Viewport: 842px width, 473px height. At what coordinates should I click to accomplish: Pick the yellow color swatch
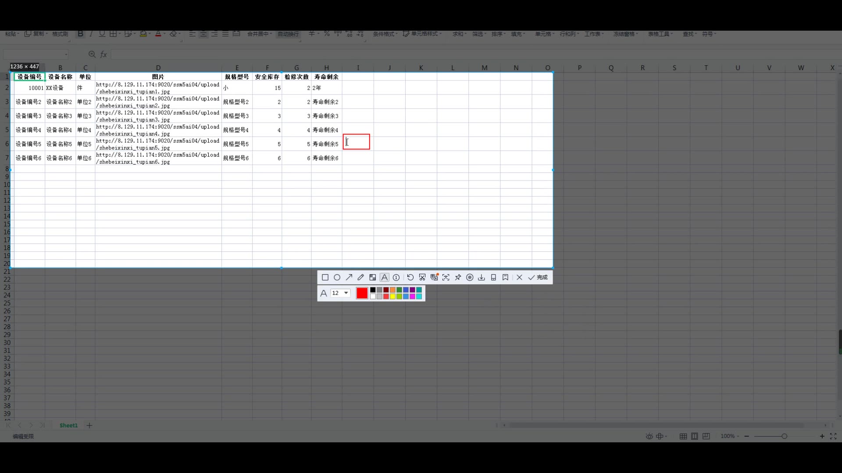(392, 297)
